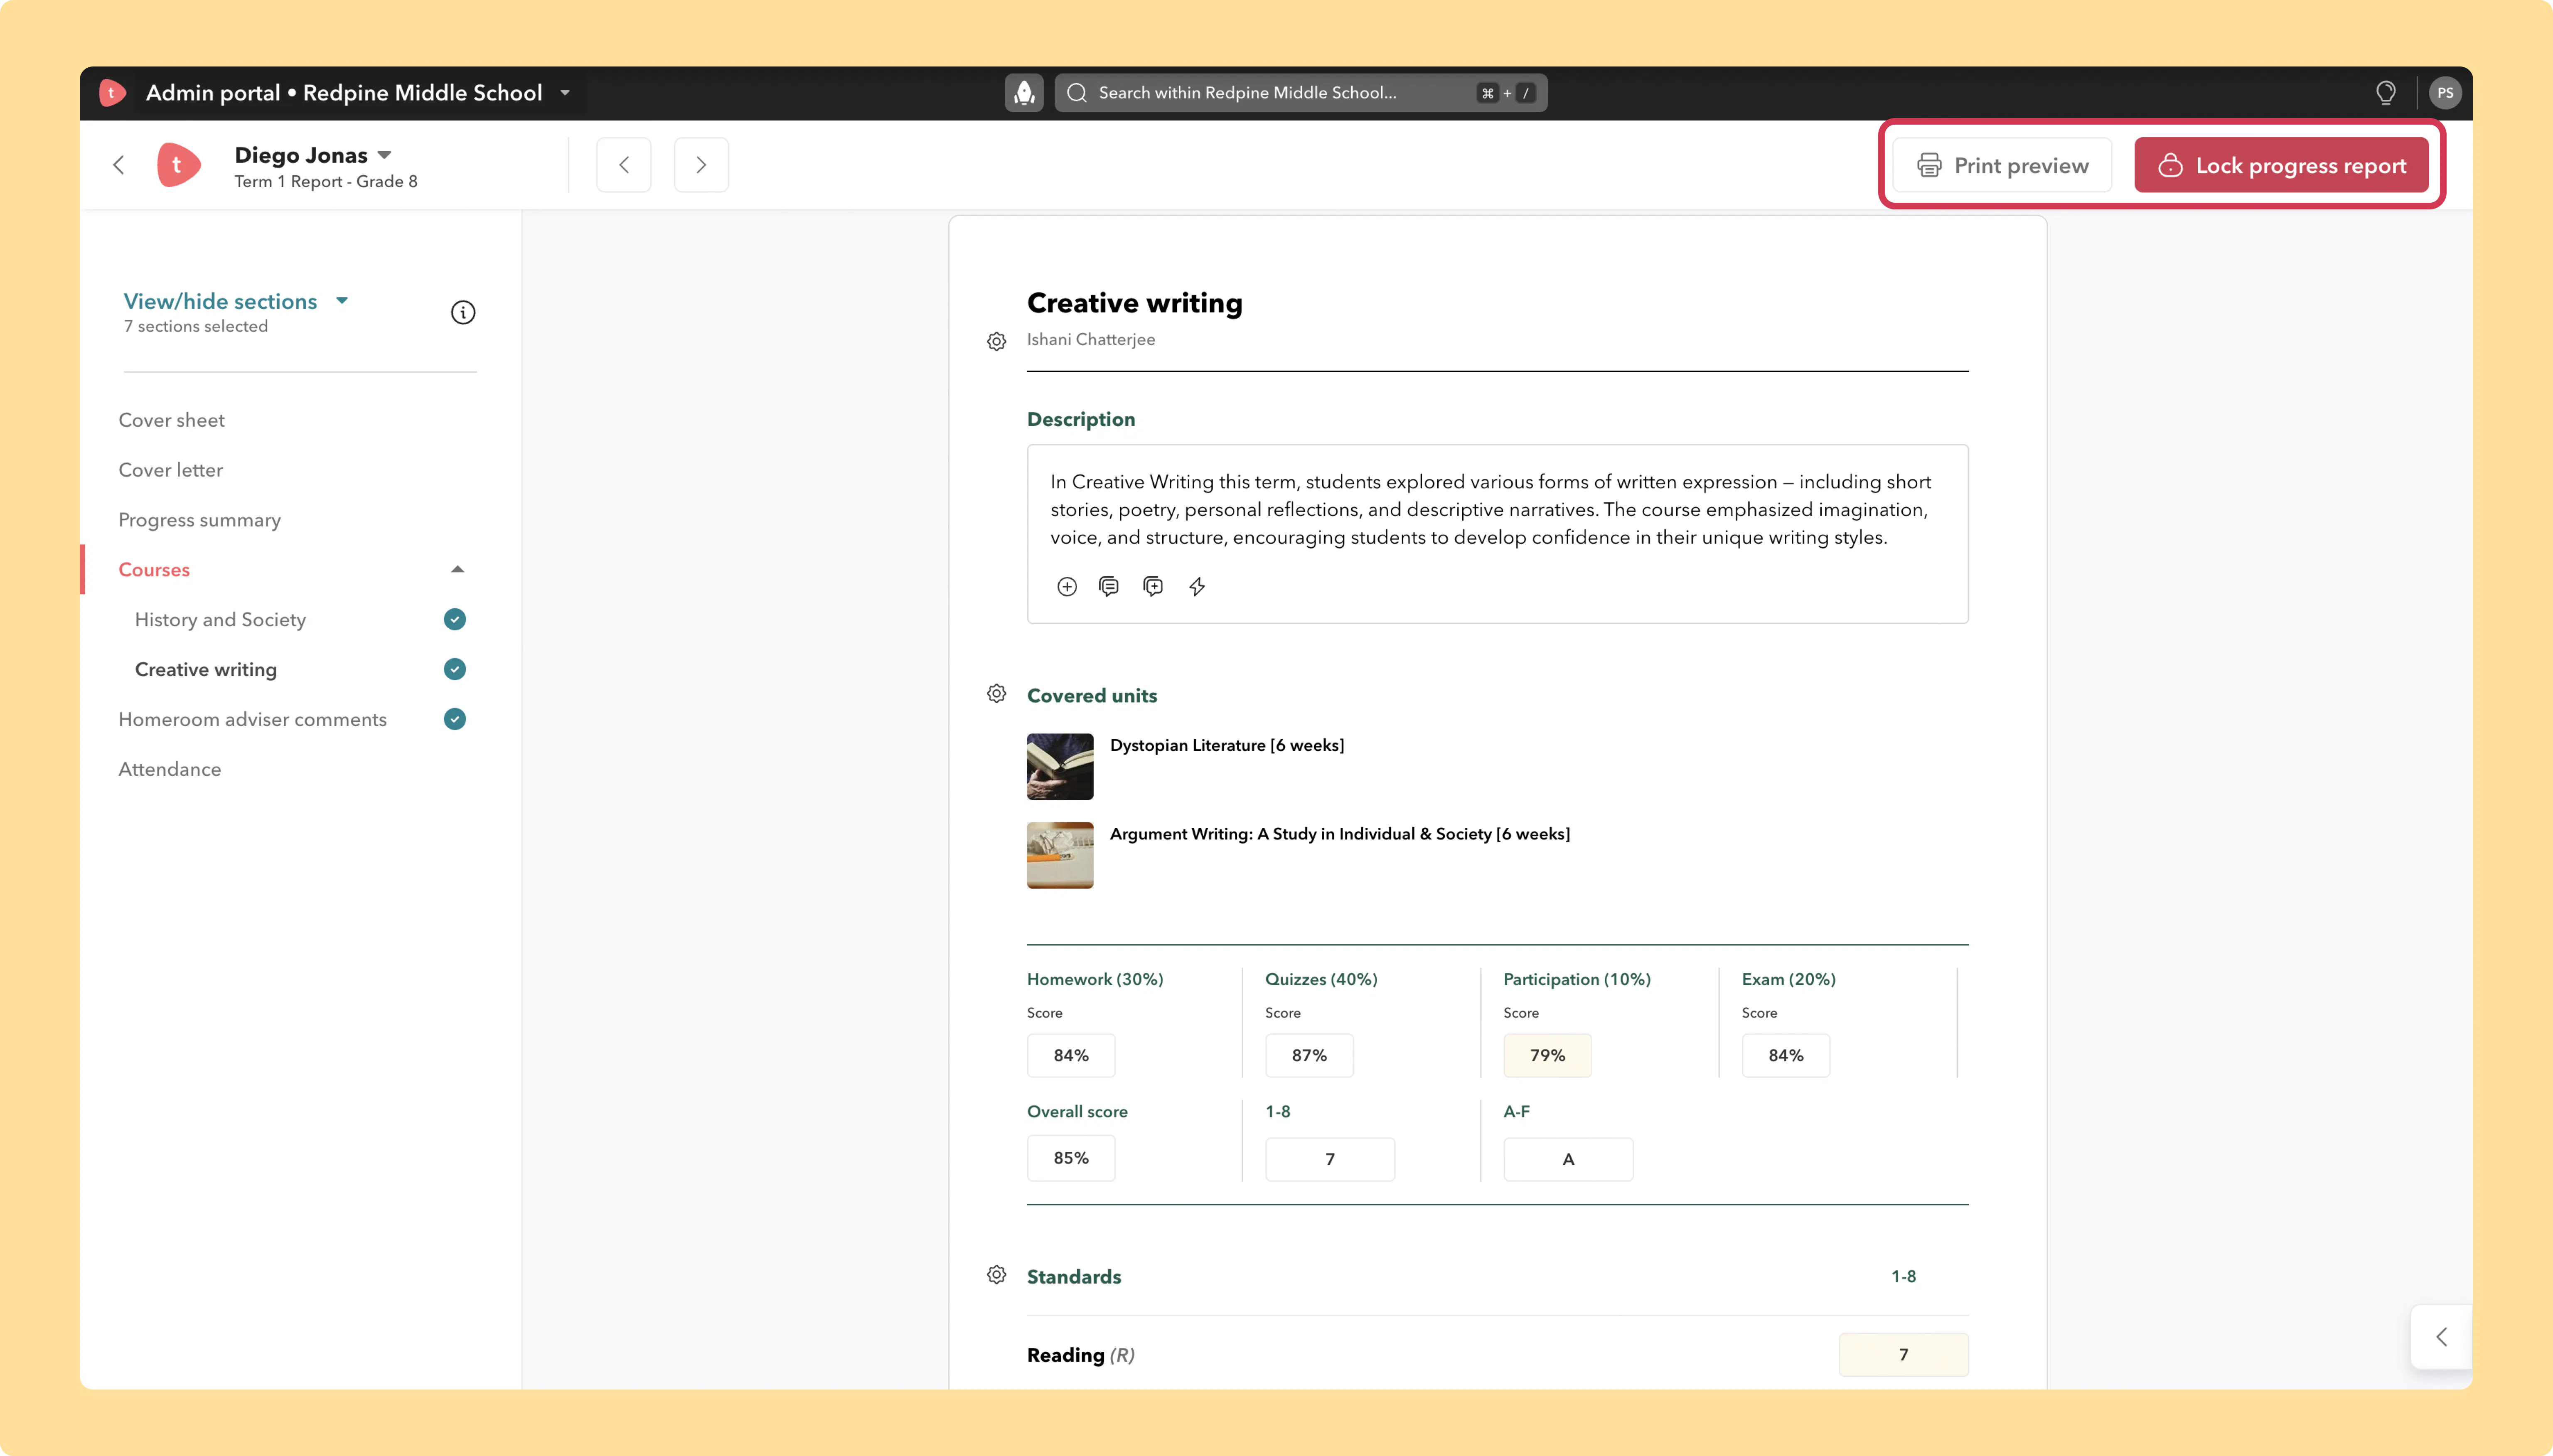
Task: Click the comment bank icon under description
Action: (x=1109, y=587)
